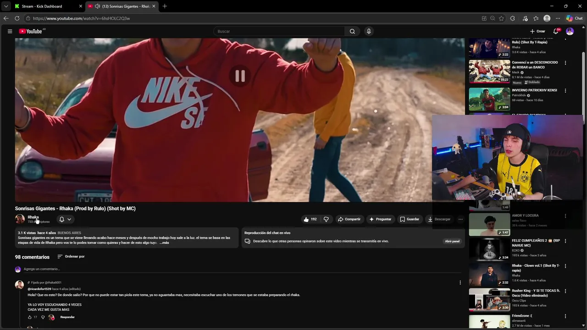This screenshot has height=330, width=587.
Task: Open the browser extensions puzzle icon
Action: tap(513, 18)
